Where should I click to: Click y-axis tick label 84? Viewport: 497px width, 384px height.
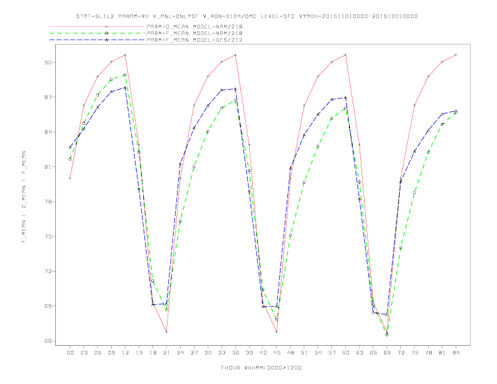pos(48,132)
